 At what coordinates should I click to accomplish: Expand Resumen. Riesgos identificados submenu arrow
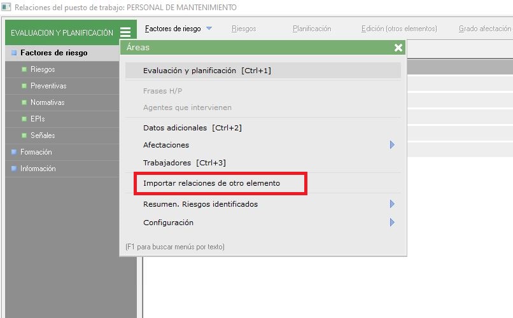tap(392, 204)
